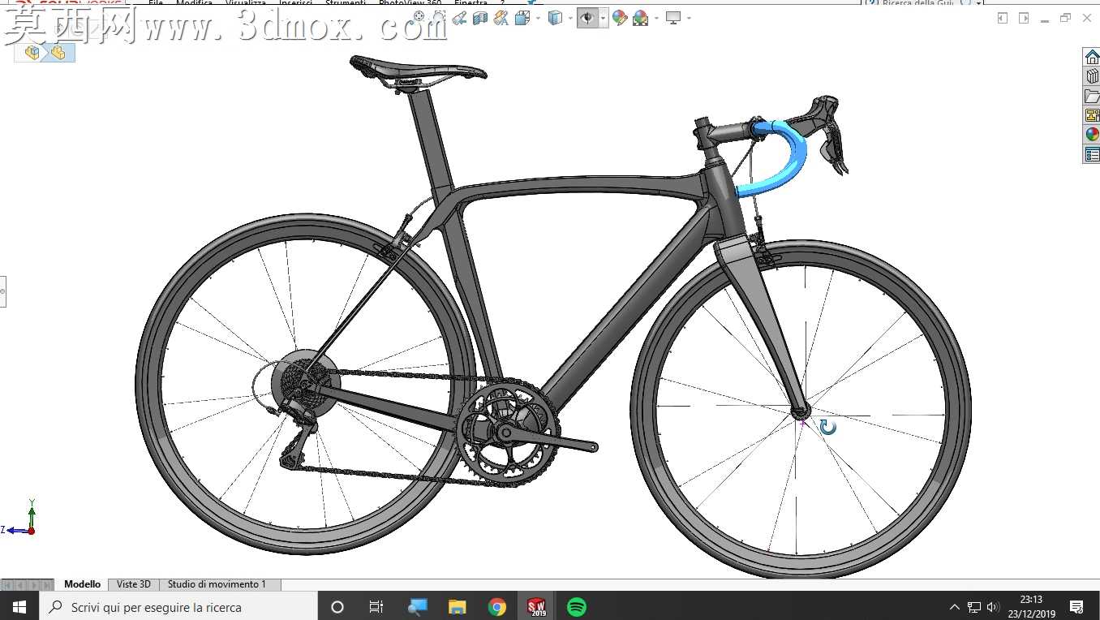Open the View Palette task pane tab
Screen dimensions: 1100x620
click(x=1092, y=115)
